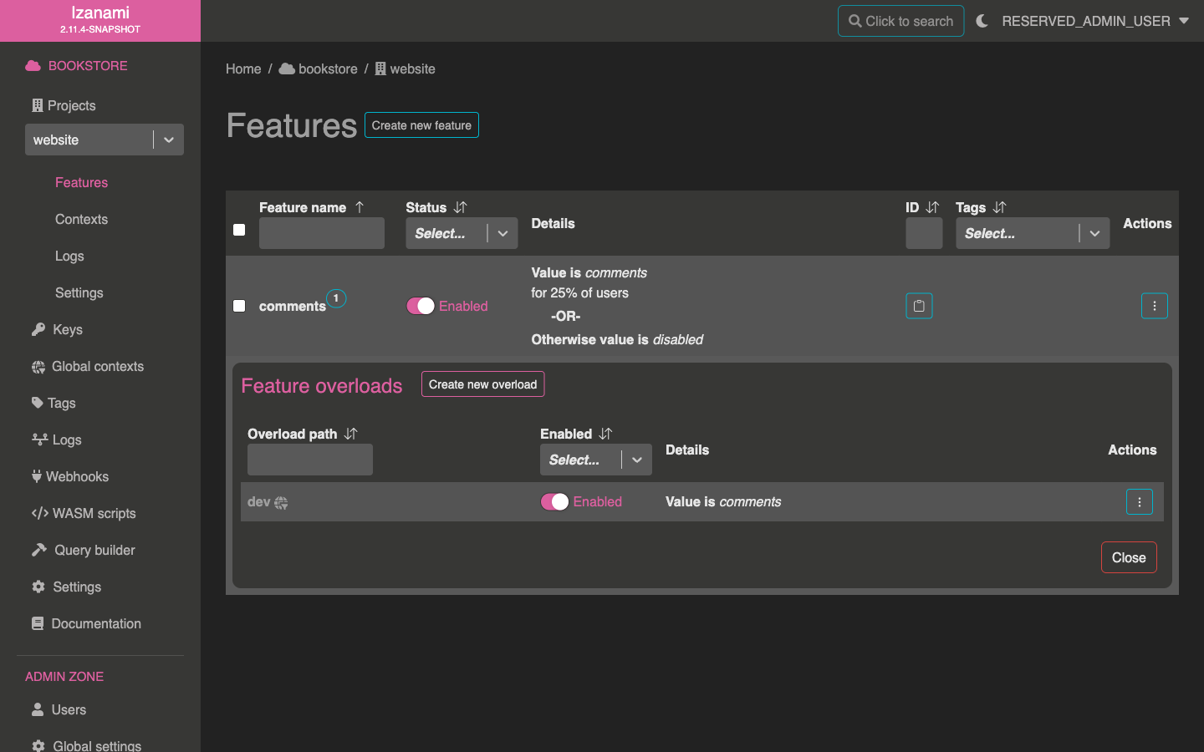Disable the dev overload toggle

(x=554, y=501)
